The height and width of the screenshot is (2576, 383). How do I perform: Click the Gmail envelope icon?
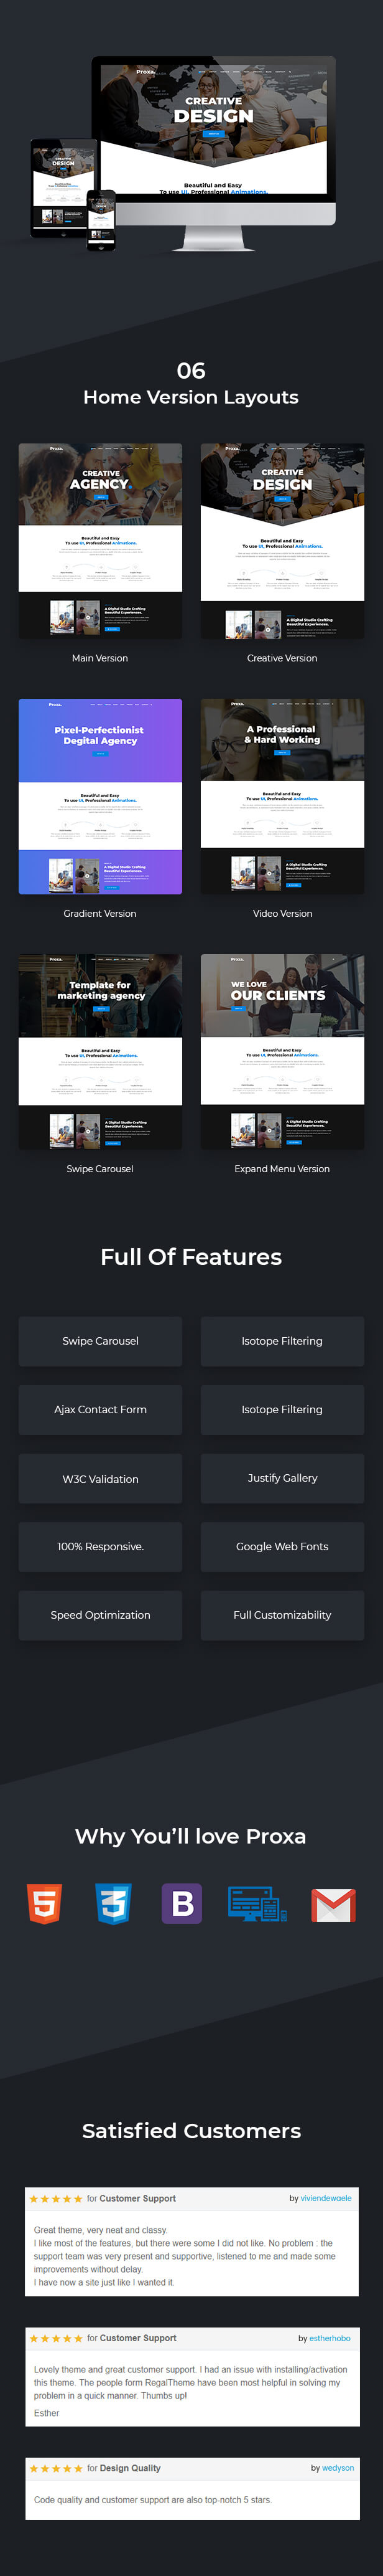pos(333,1906)
